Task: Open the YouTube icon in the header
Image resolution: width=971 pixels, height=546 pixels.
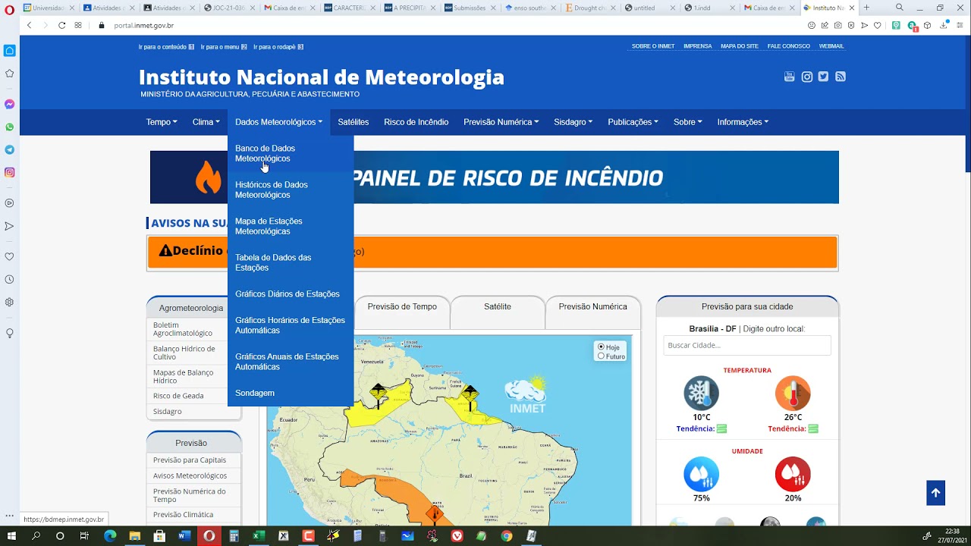Action: click(790, 77)
